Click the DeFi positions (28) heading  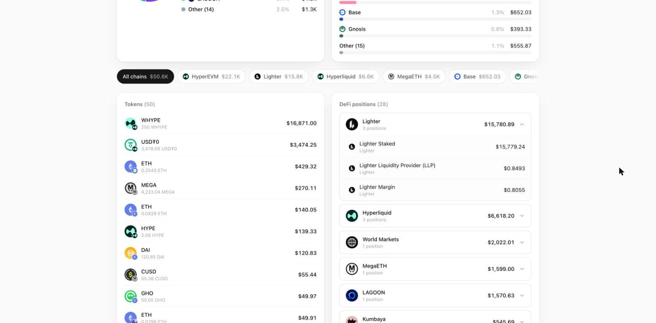[x=364, y=104]
